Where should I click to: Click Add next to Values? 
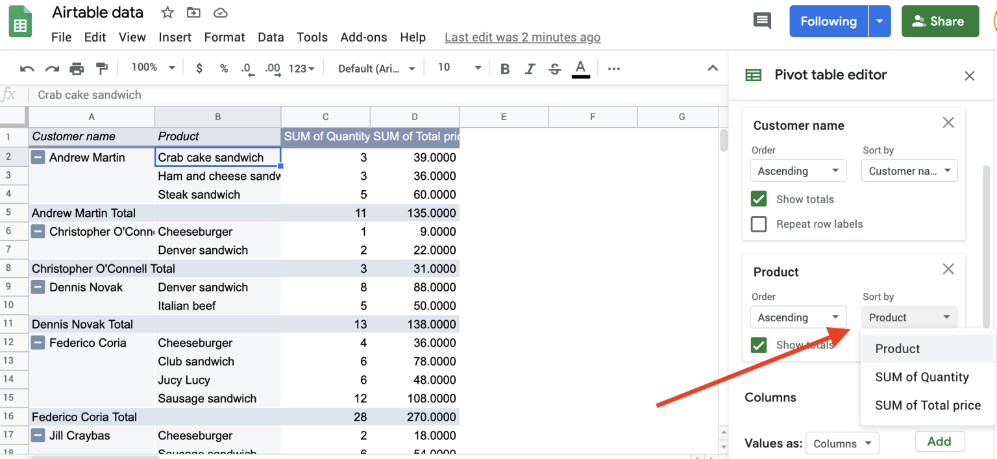[x=939, y=441]
